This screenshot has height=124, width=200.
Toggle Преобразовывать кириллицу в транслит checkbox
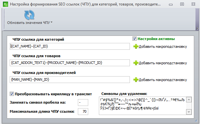coord(12,94)
